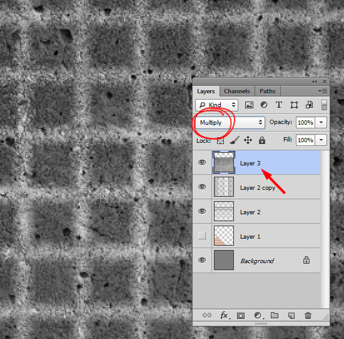The image size is (344, 339).
Task: Hide Layer 3 with eye icon
Action: coord(202,162)
